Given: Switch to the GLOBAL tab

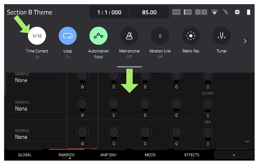Looking at the screenshot, I should (x=25, y=155).
